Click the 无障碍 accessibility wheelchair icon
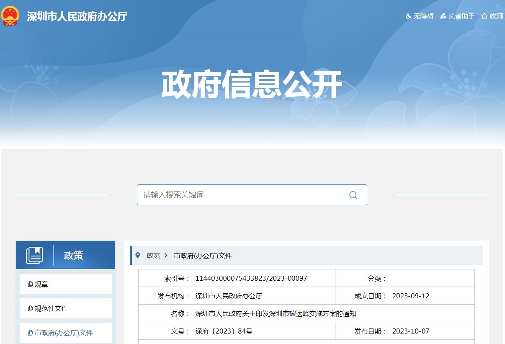The height and width of the screenshot is (344, 505). click(x=408, y=16)
